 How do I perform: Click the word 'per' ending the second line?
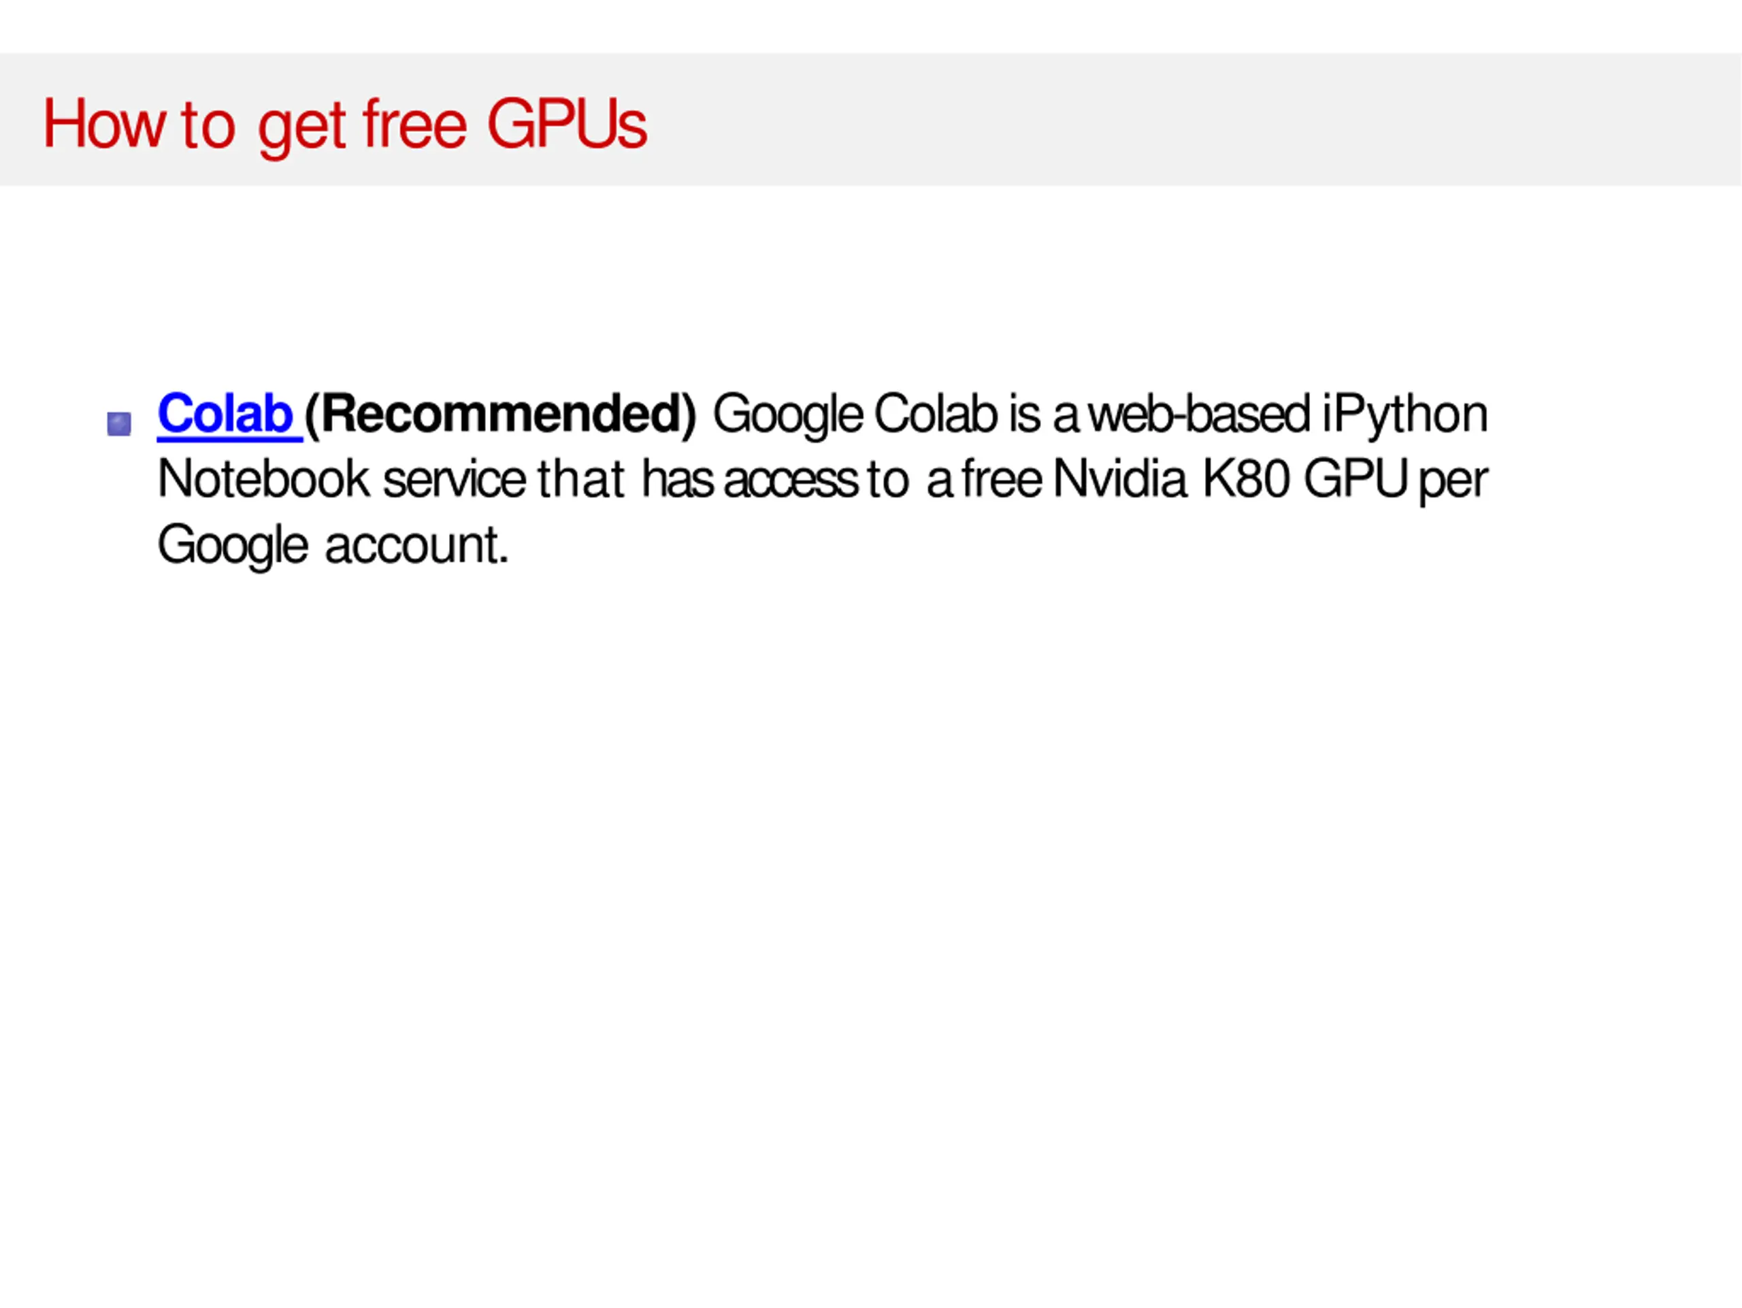tap(1453, 481)
